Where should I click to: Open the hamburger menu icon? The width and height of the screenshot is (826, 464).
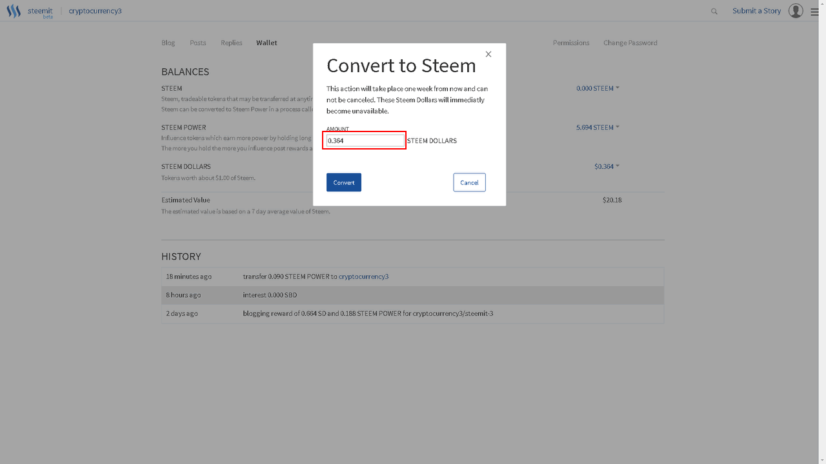[x=814, y=11]
